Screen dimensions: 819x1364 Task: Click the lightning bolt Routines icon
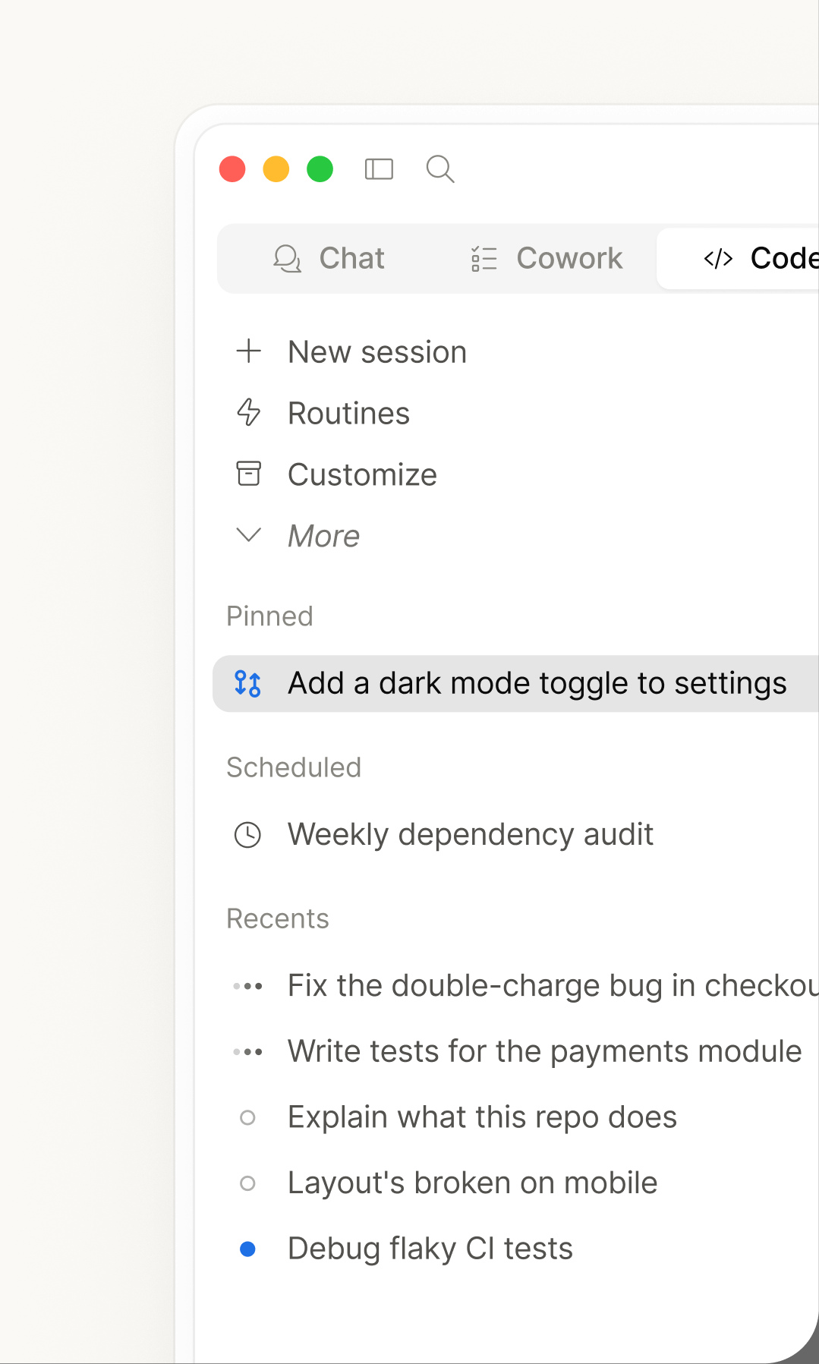click(248, 413)
